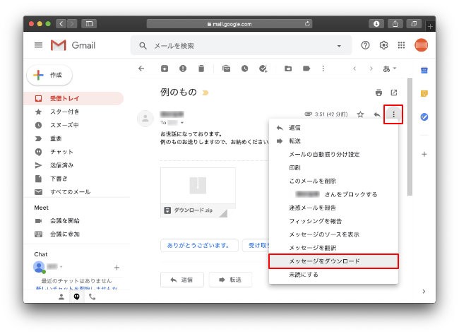Toggle the main menu hamburger button
The height and width of the screenshot is (334, 459).
click(x=38, y=45)
